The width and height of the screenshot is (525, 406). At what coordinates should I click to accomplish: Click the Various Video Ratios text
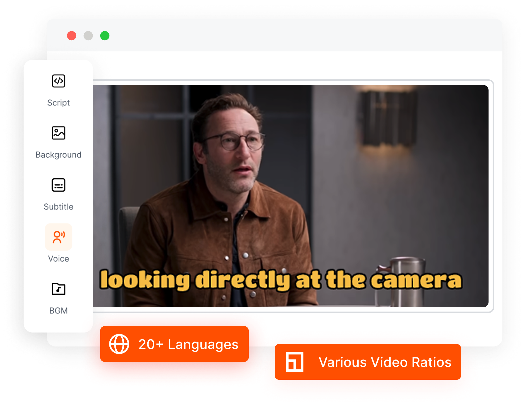tap(385, 362)
